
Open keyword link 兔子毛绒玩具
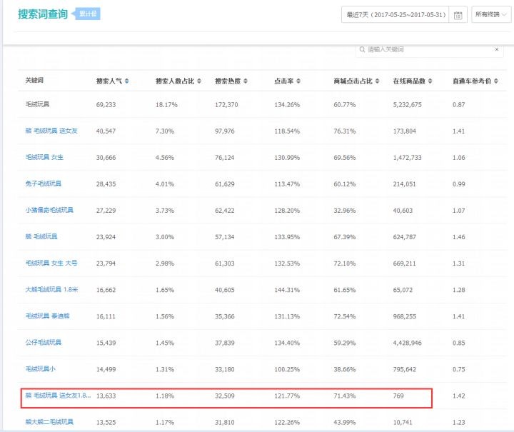pyautogui.click(x=44, y=184)
